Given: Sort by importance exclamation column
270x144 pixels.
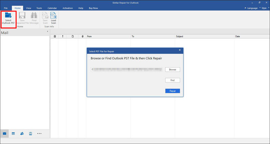Looking at the screenshot, I should [x=63, y=36].
